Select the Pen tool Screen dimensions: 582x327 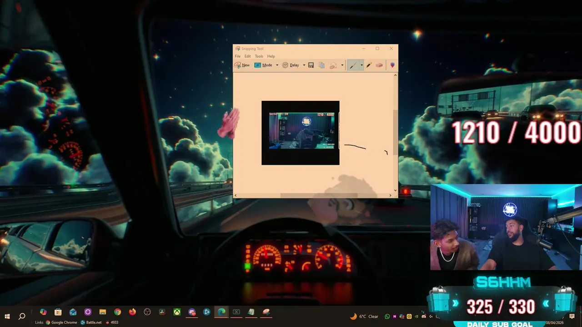coord(353,65)
